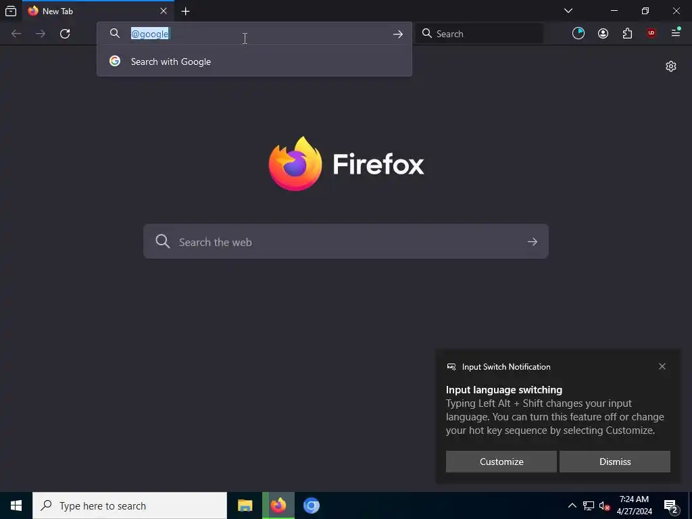692x519 pixels.
Task: Click the toolbar Search magnifier icon
Action: pos(427,34)
